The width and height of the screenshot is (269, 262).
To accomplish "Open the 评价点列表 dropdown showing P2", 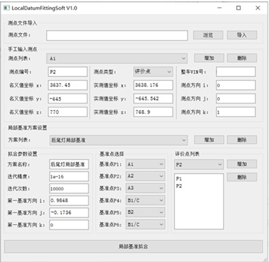I will pos(199,164).
